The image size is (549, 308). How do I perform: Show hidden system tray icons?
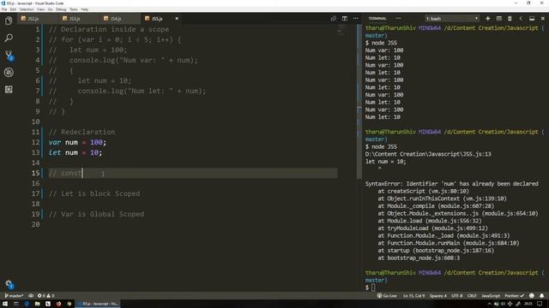(x=490, y=304)
